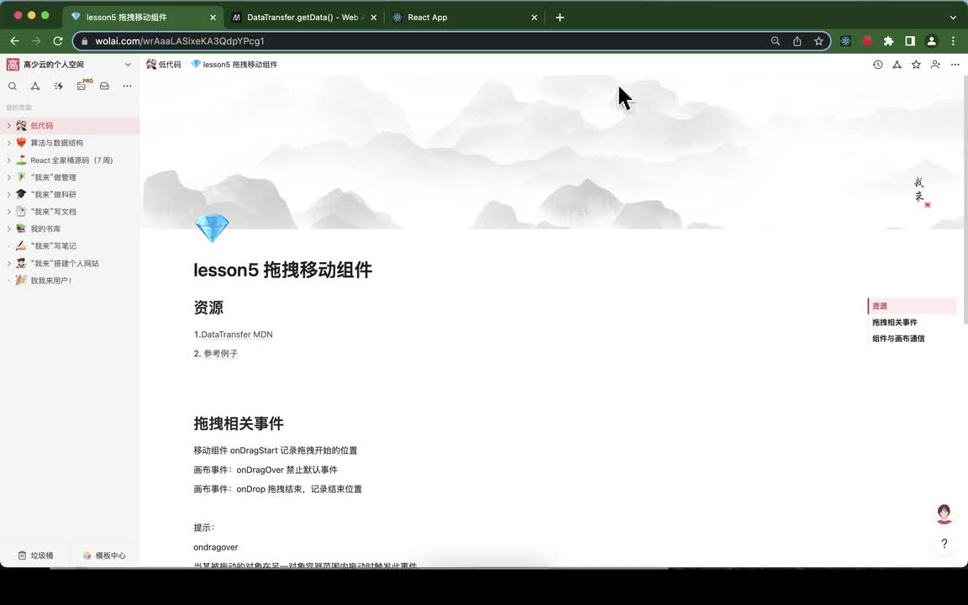The width and height of the screenshot is (968, 605).
Task: Open the Extensions puzzle icon
Action: pyautogui.click(x=888, y=40)
